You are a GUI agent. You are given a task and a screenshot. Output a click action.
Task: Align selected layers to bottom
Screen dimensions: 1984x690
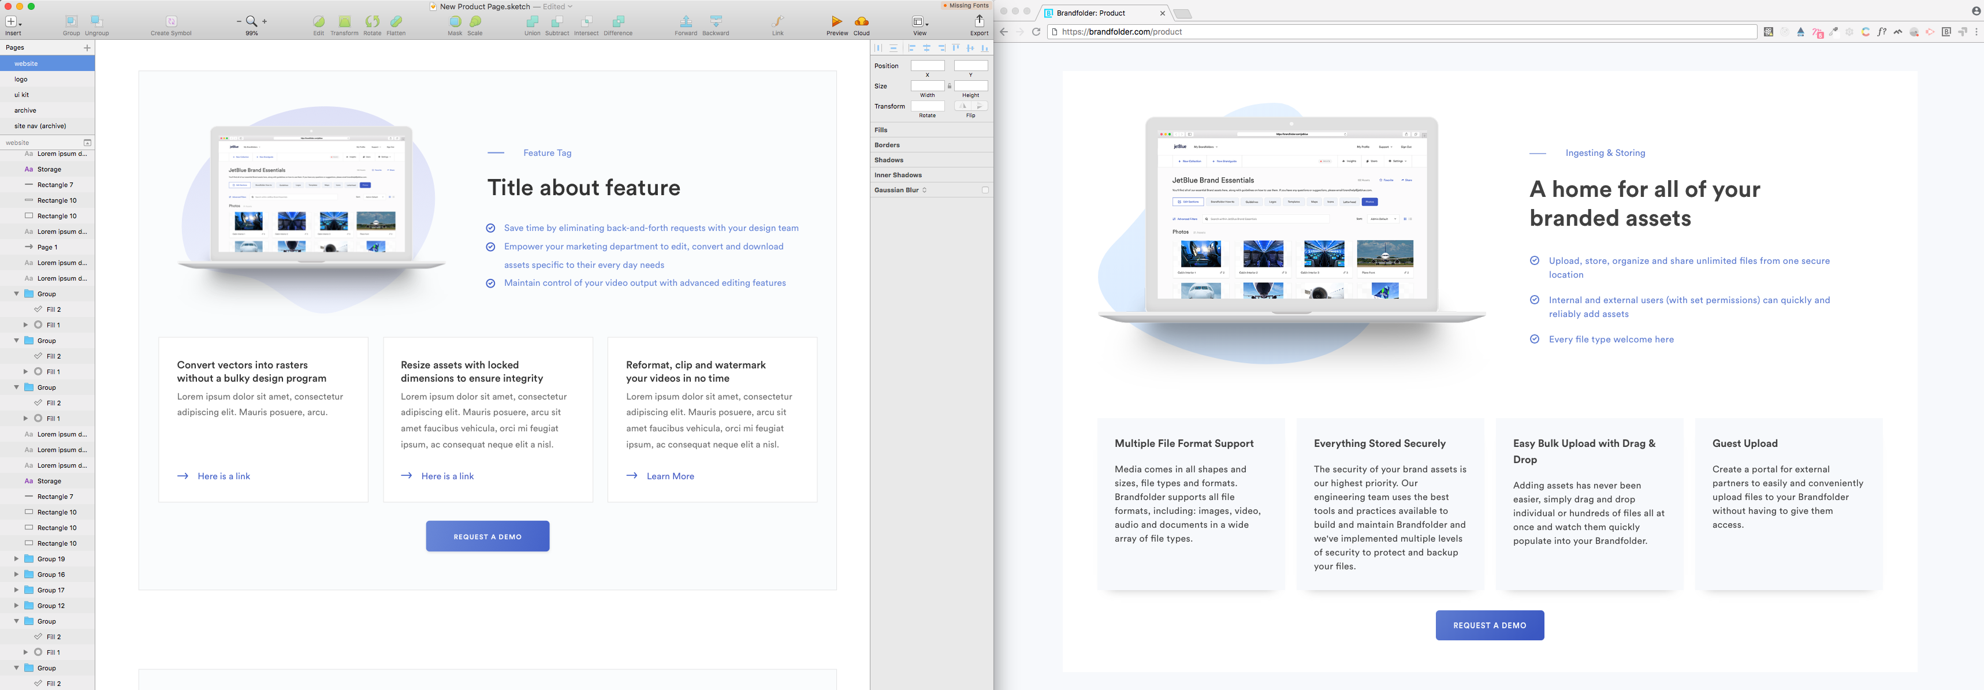(984, 48)
